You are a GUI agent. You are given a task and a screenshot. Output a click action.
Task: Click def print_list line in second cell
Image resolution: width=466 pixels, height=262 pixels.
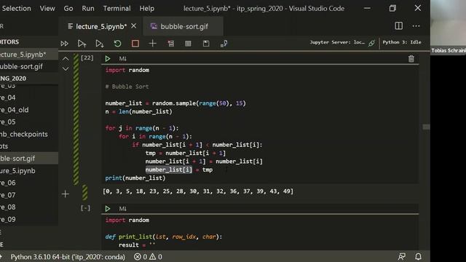pos(164,237)
